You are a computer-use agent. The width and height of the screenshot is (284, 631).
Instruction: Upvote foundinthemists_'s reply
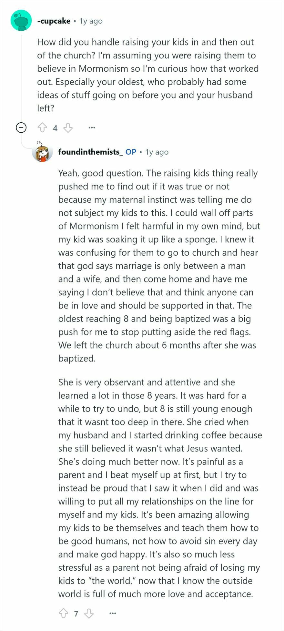(x=63, y=613)
